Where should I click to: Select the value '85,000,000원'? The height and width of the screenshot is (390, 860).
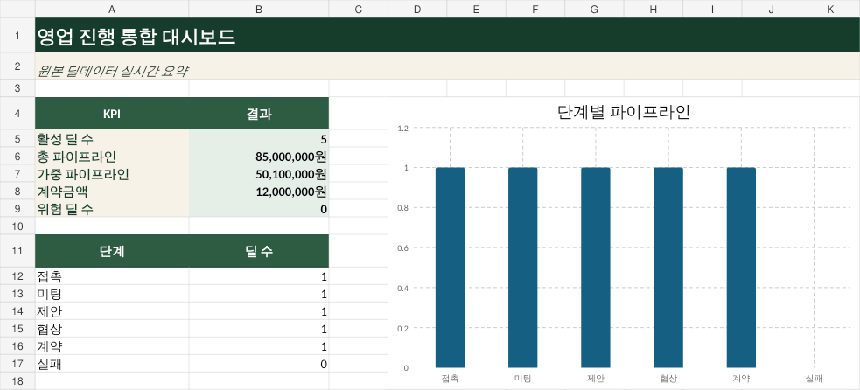pos(259,157)
